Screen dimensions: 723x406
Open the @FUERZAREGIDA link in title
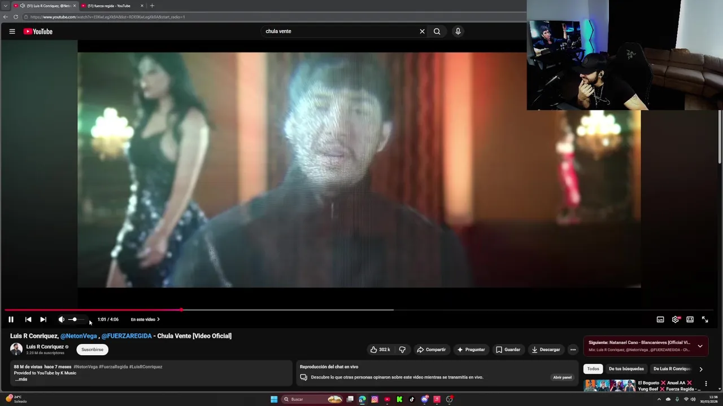coord(127,336)
